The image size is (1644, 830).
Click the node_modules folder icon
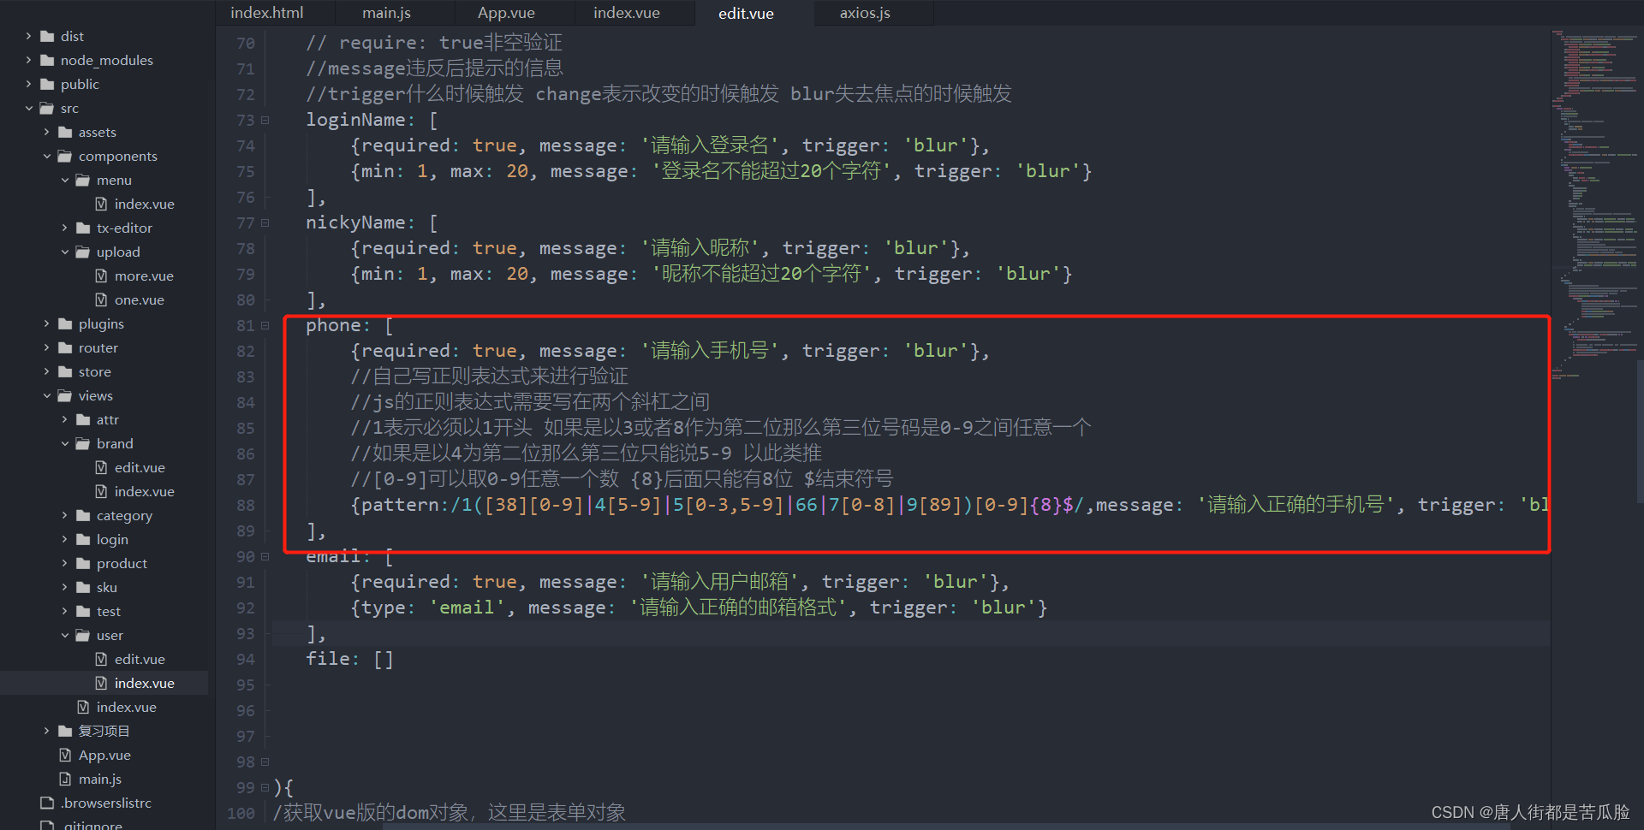(47, 60)
